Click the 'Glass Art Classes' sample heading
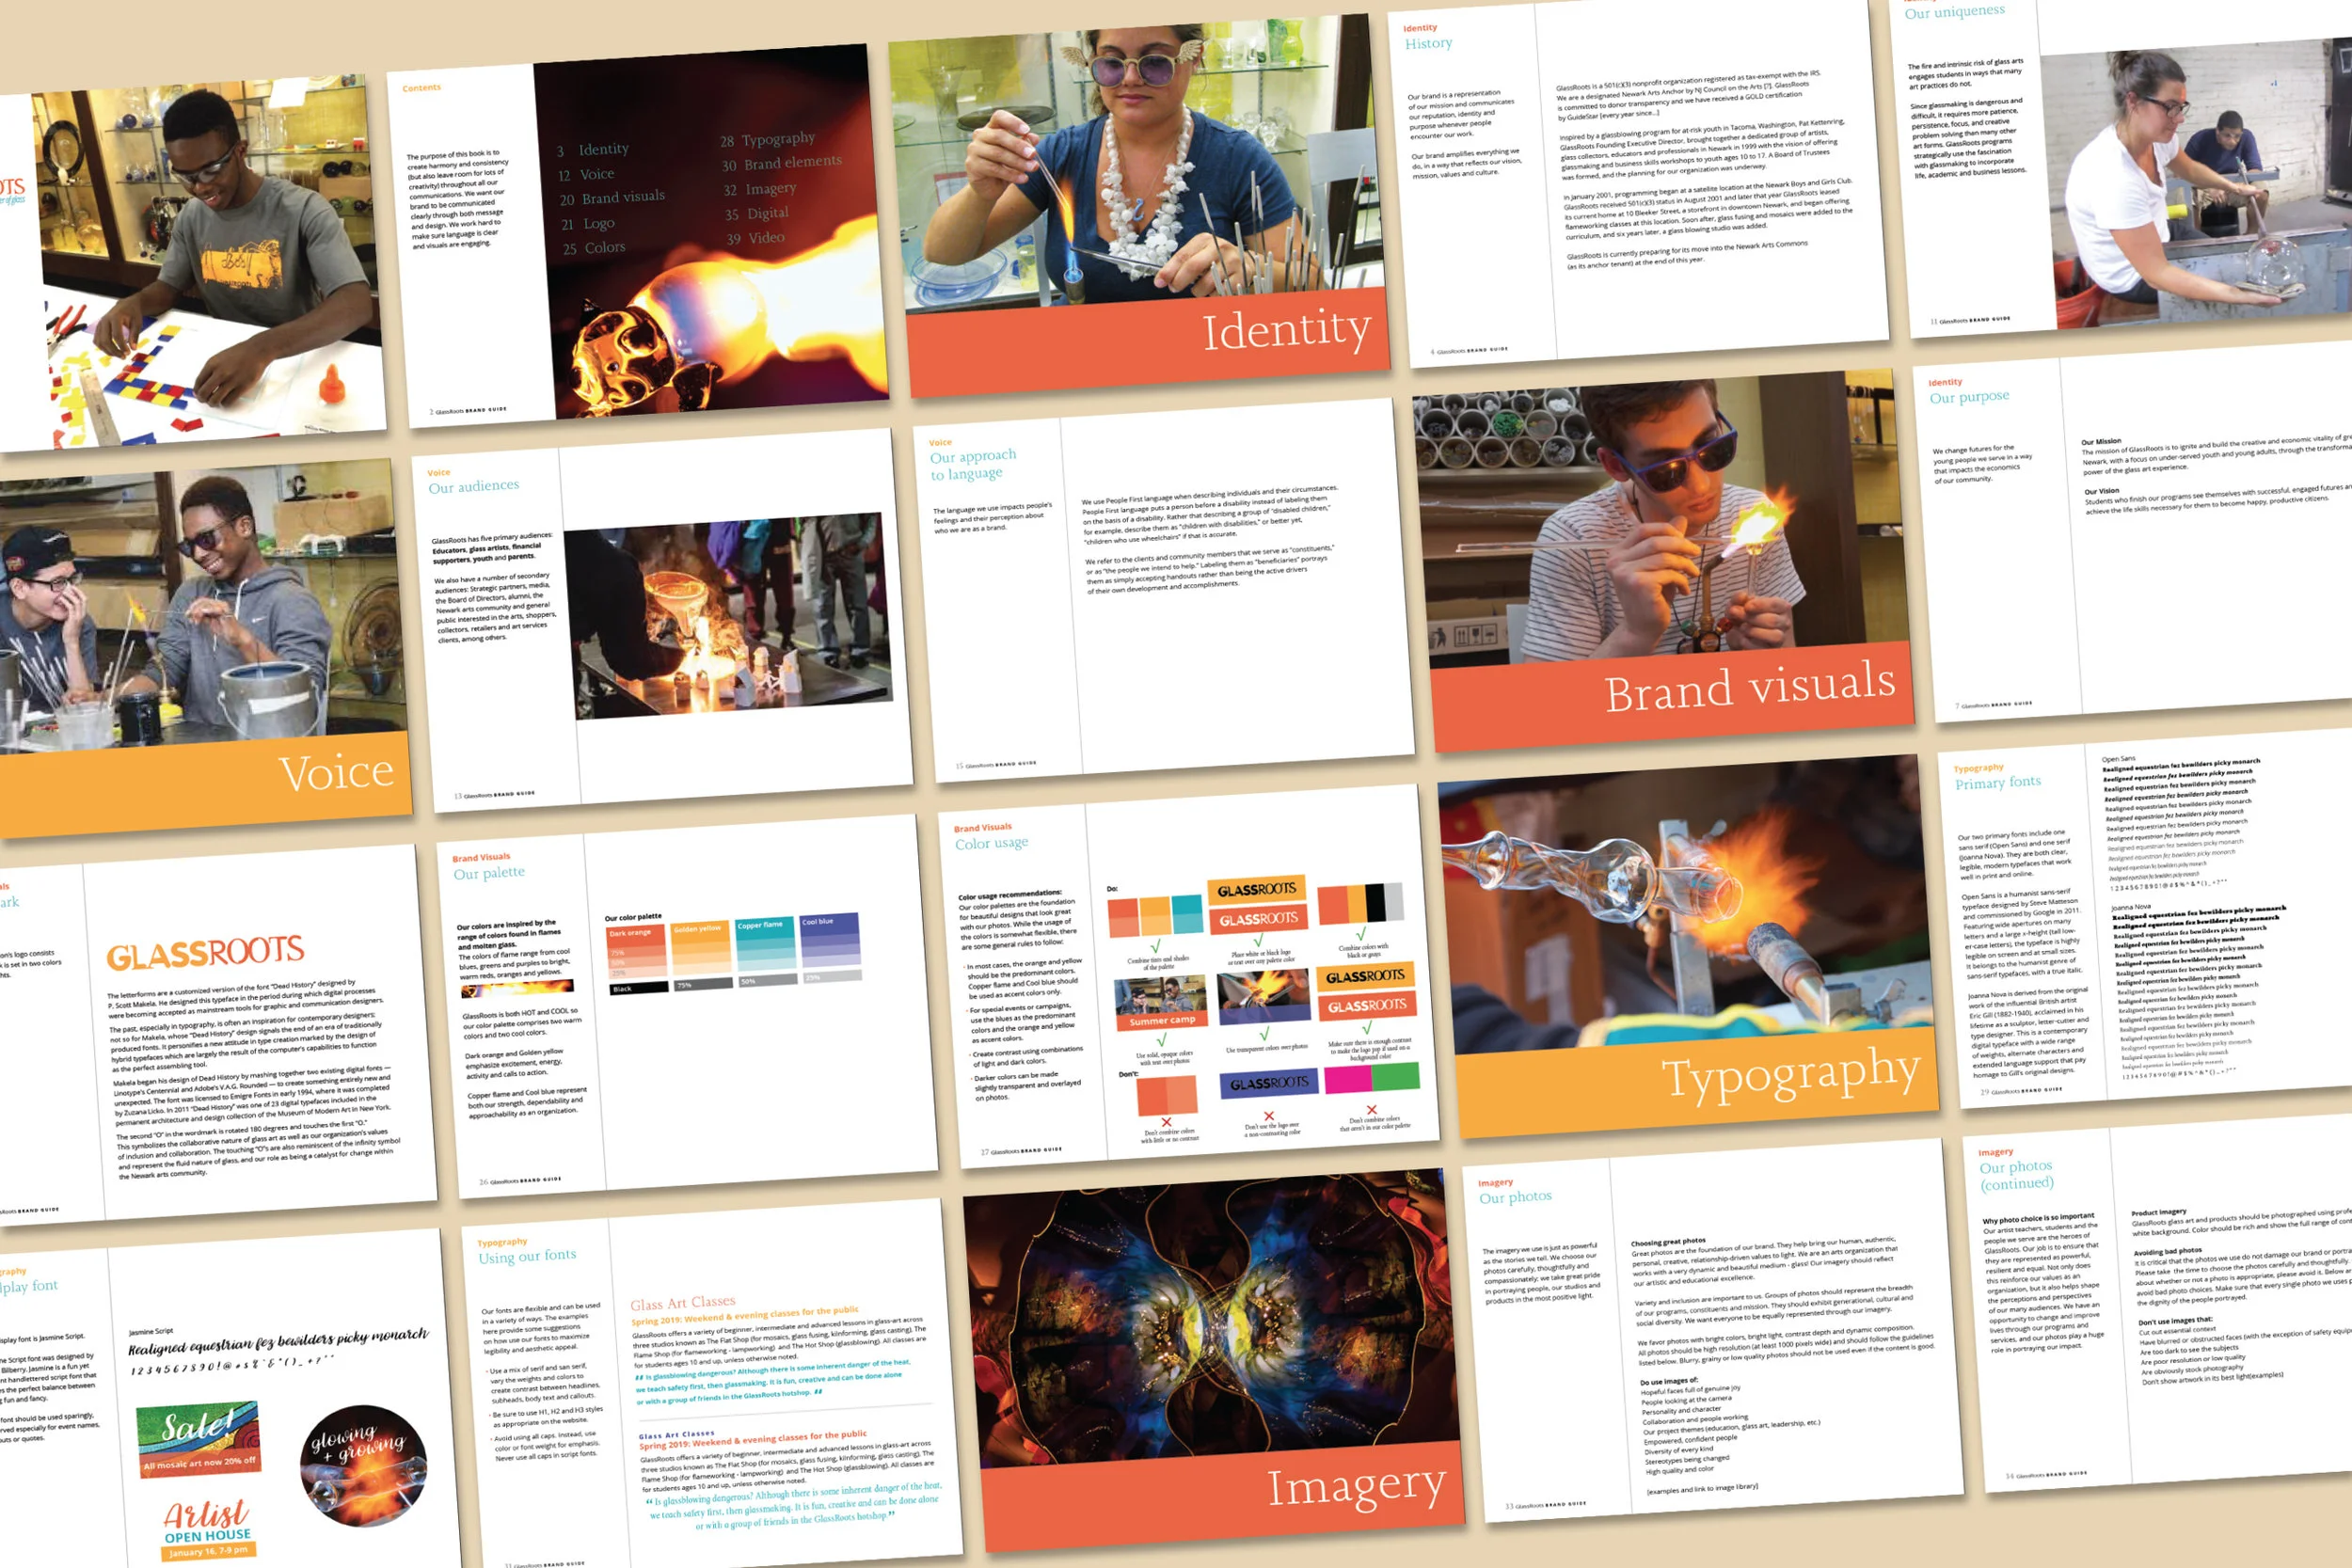 (x=682, y=1302)
